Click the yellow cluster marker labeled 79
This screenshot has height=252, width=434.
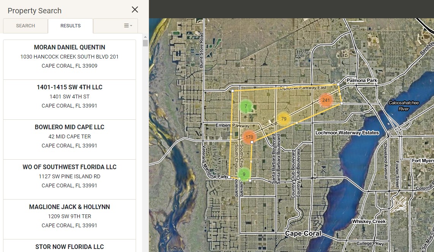pos(284,119)
